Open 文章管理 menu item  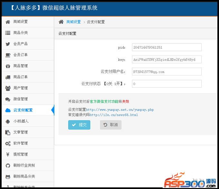coord(28,132)
